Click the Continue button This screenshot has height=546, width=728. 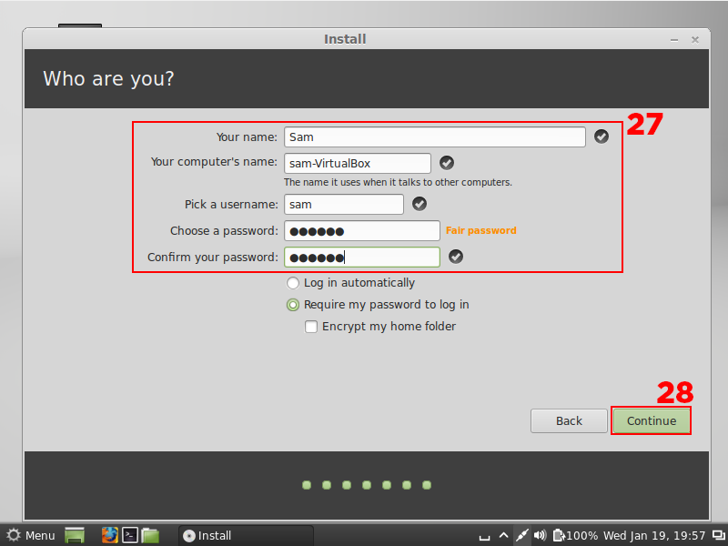coord(651,420)
